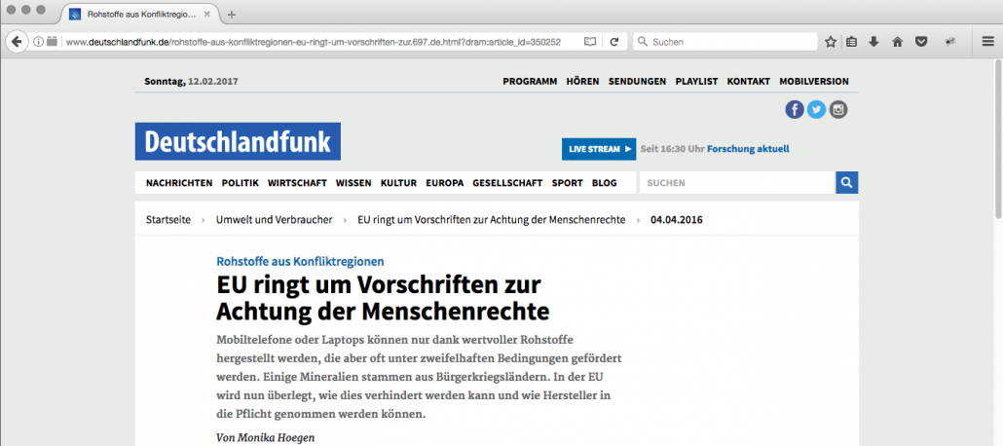Switch to MOBILVERSION
This screenshot has height=446, width=1003.
(814, 81)
